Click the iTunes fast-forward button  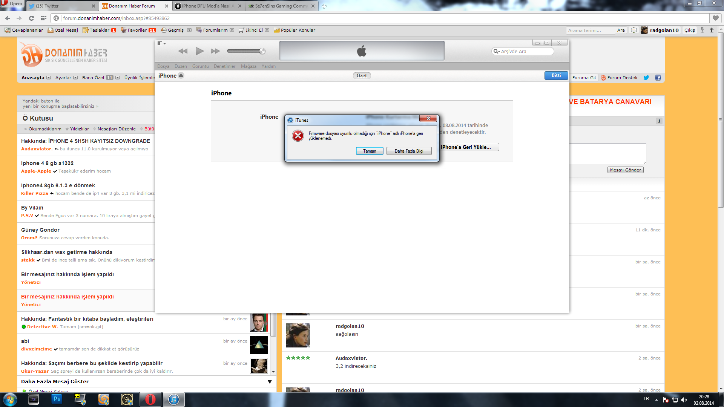click(215, 51)
